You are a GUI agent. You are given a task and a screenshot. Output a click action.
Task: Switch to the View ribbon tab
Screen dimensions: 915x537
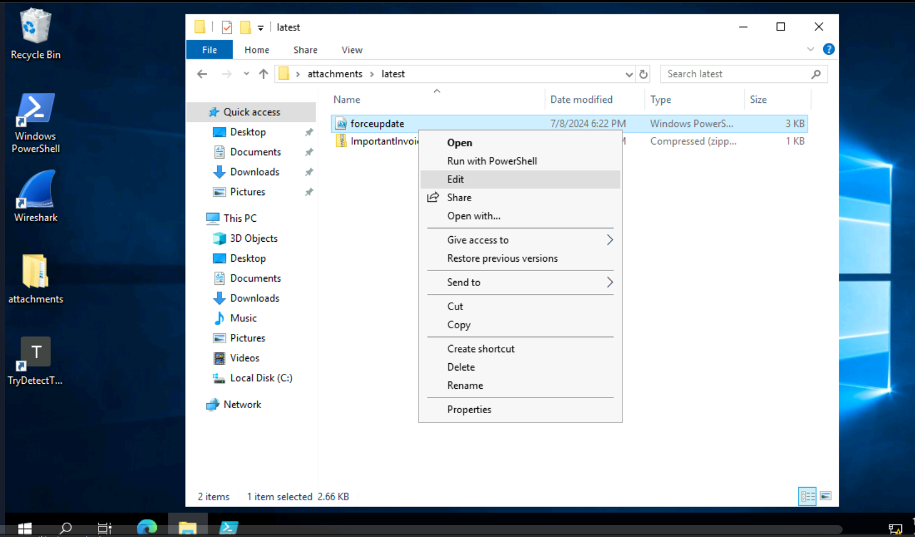click(352, 50)
